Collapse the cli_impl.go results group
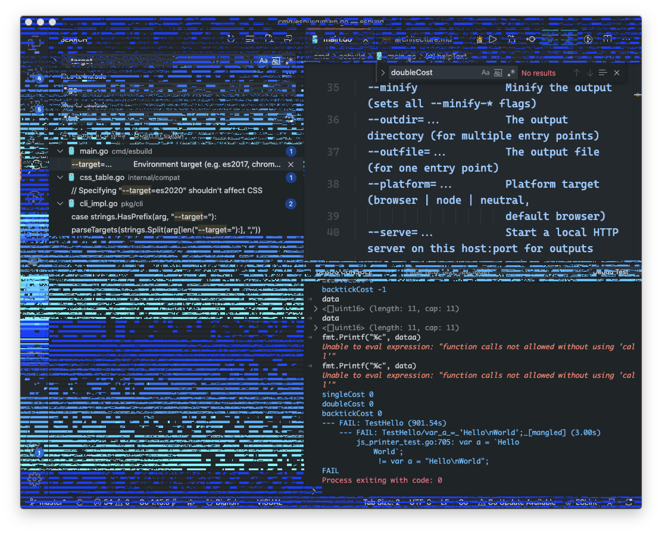 (x=60, y=204)
